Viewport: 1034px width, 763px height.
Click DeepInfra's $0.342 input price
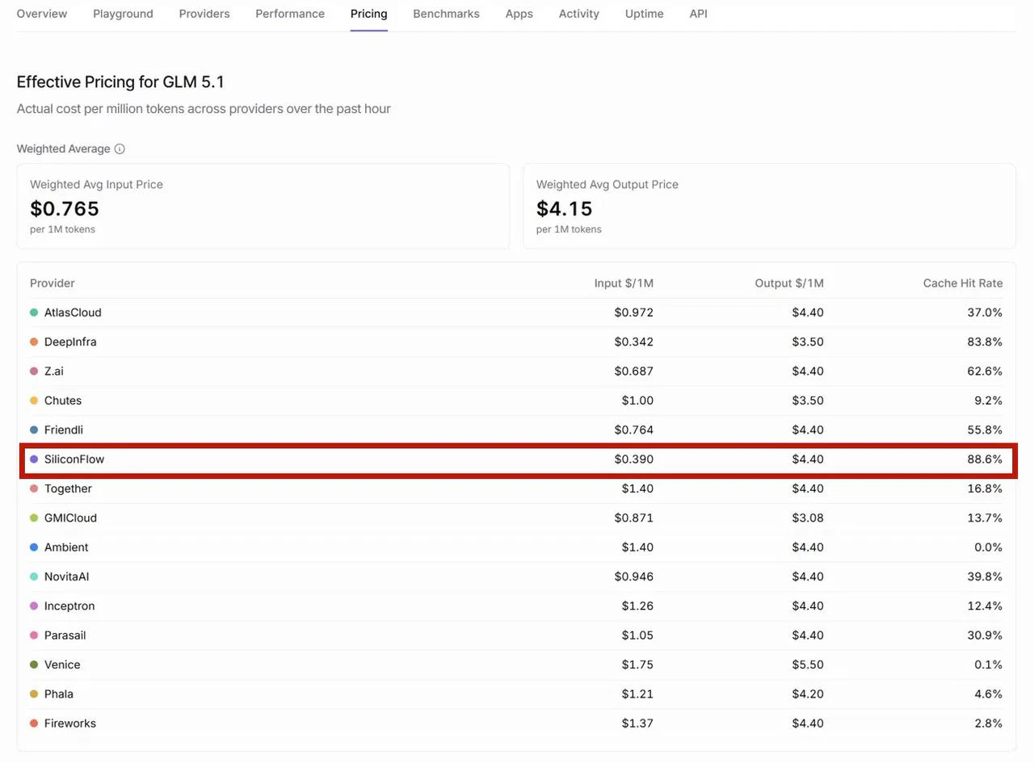pos(634,342)
